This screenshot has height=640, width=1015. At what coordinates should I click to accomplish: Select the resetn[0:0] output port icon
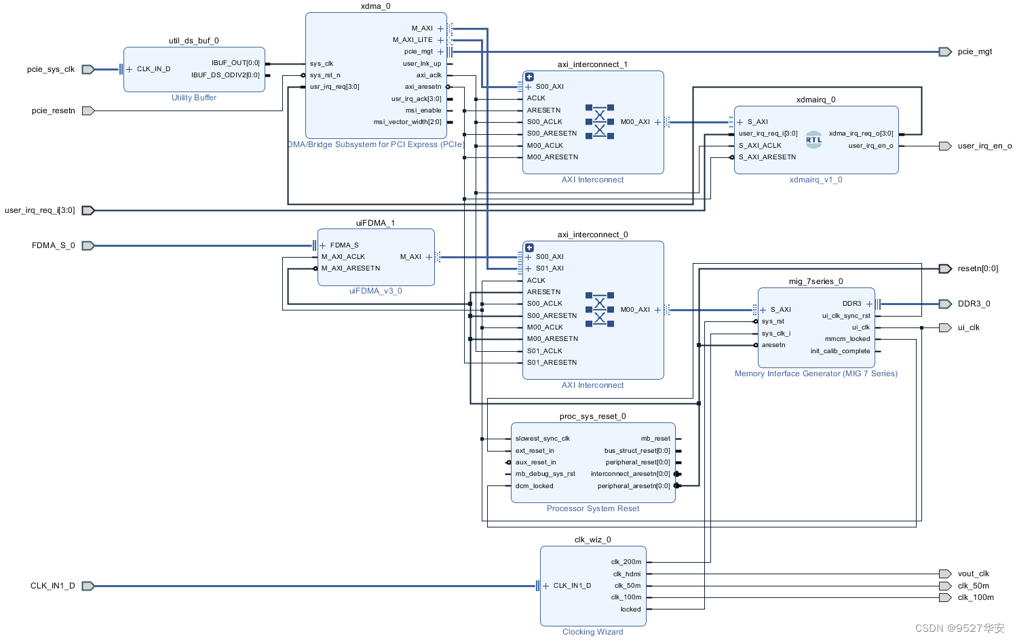coord(945,268)
